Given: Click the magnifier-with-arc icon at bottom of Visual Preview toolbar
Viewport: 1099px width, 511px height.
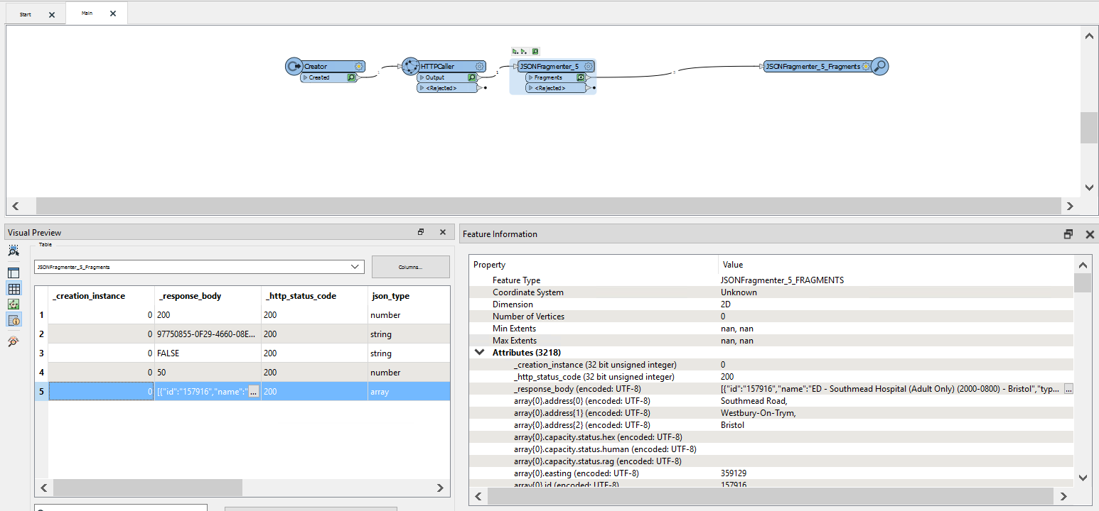Looking at the screenshot, I should pyautogui.click(x=14, y=342).
